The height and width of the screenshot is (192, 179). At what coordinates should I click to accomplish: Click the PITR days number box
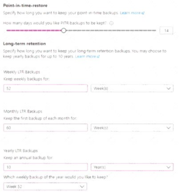pyautogui.click(x=166, y=31)
